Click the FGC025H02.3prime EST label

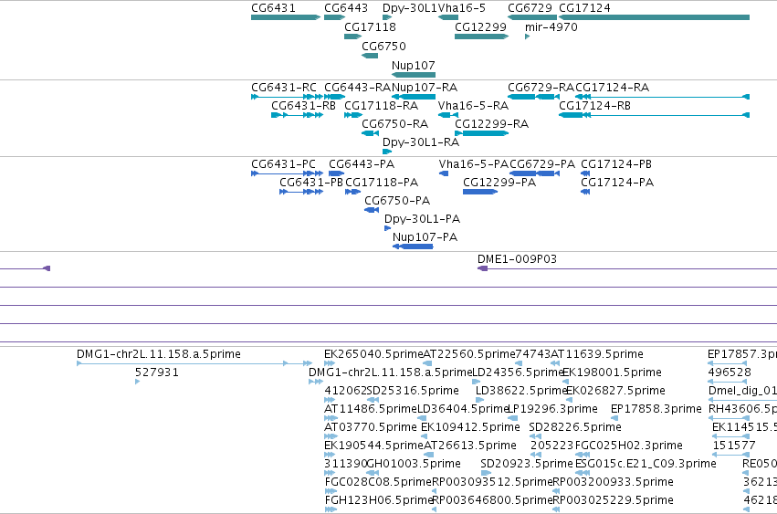click(x=629, y=446)
